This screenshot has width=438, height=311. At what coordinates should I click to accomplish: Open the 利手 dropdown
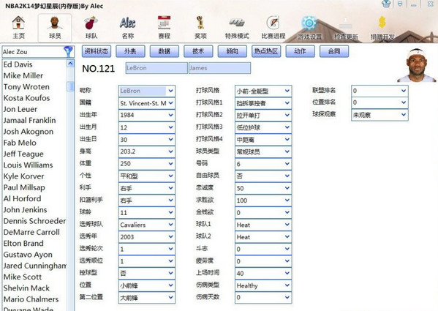(x=147, y=188)
